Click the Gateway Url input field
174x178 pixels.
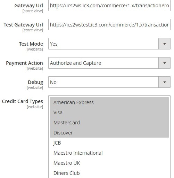tap(109, 6)
